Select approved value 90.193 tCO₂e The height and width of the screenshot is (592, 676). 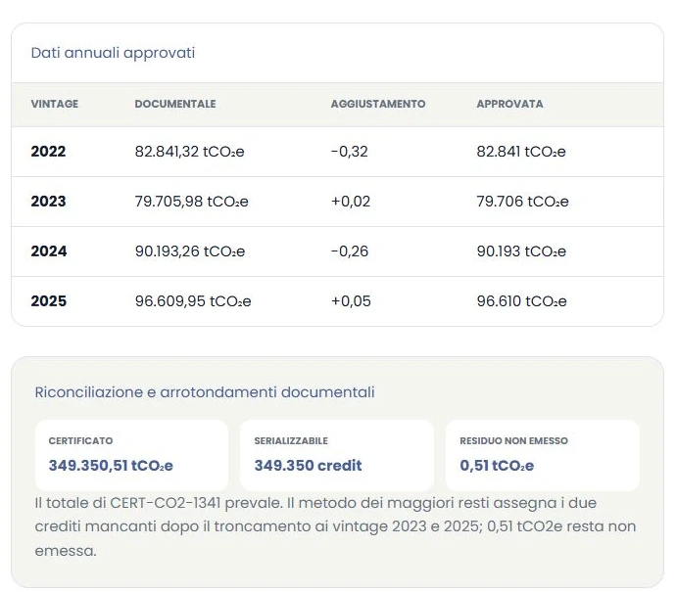[521, 251]
